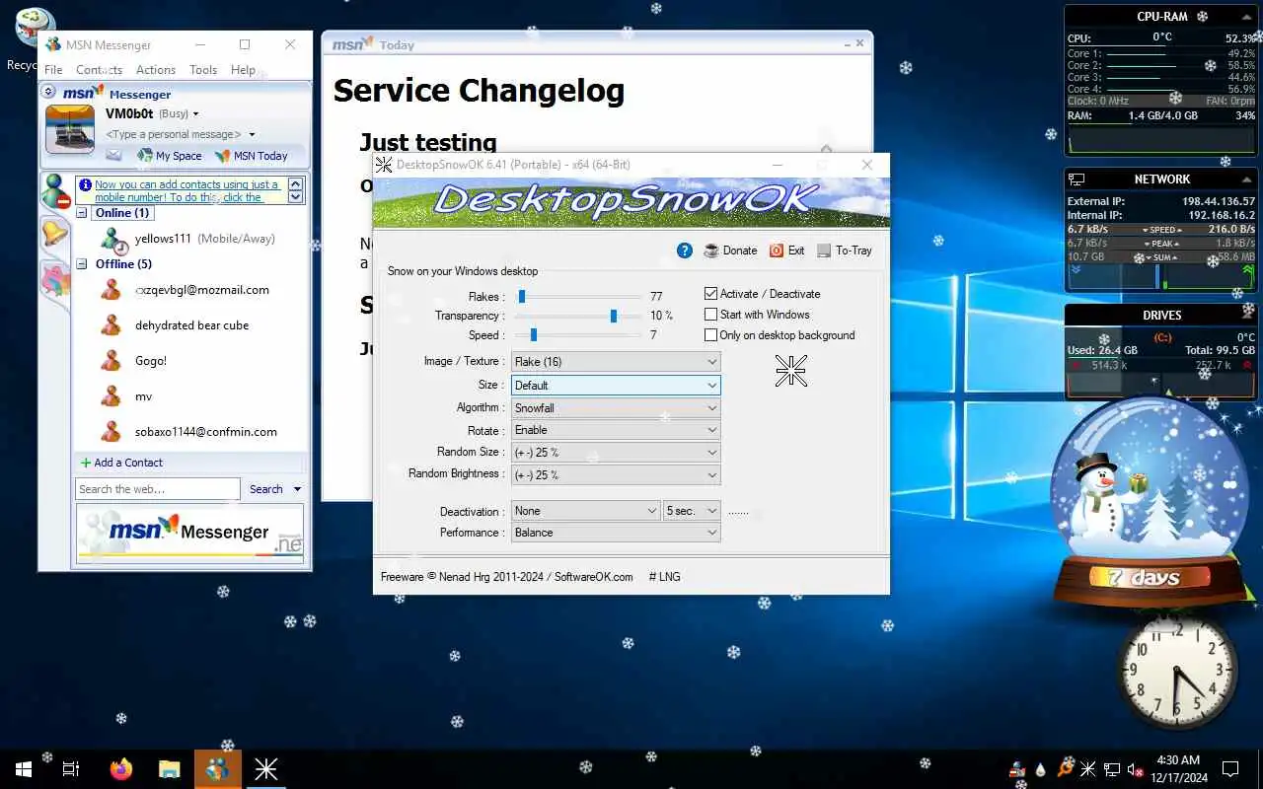Open My Space in MSN Messenger

coord(170,156)
